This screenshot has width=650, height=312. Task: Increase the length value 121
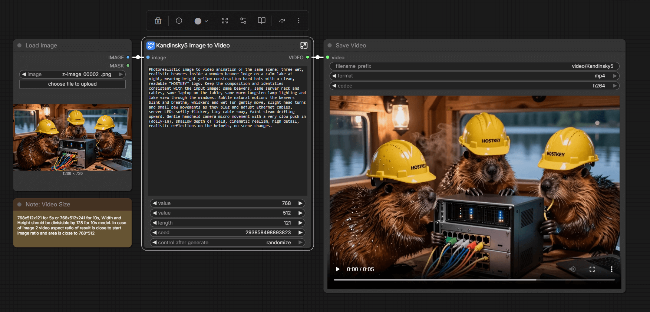pos(300,223)
